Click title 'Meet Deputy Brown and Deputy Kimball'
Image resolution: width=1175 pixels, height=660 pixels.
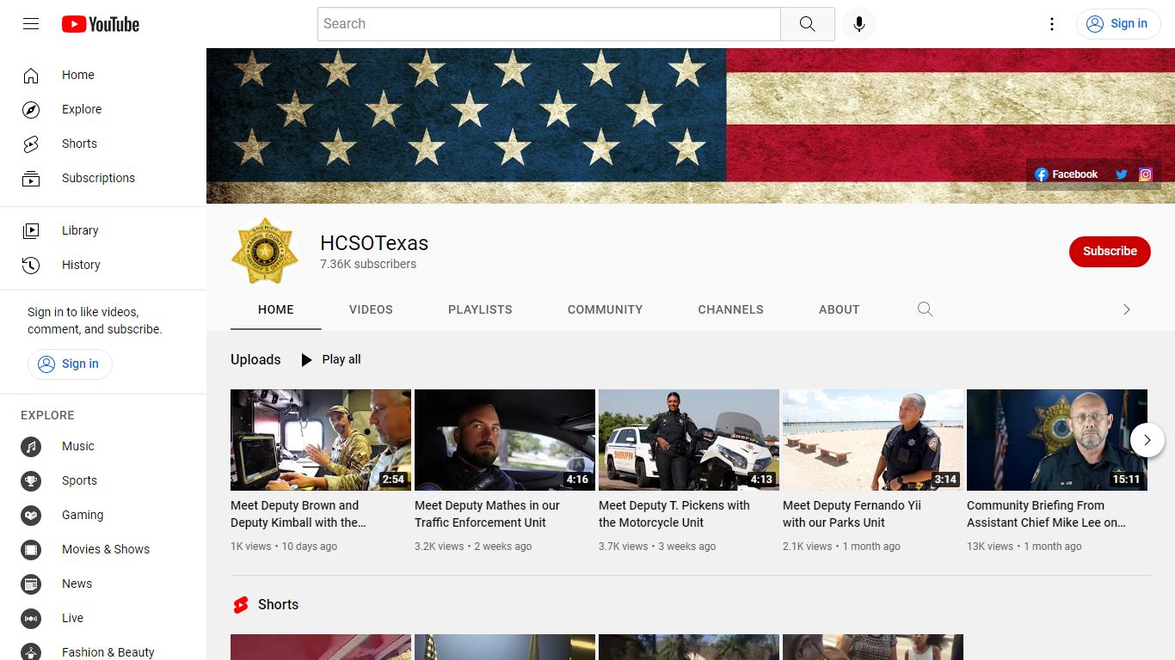tap(298, 514)
